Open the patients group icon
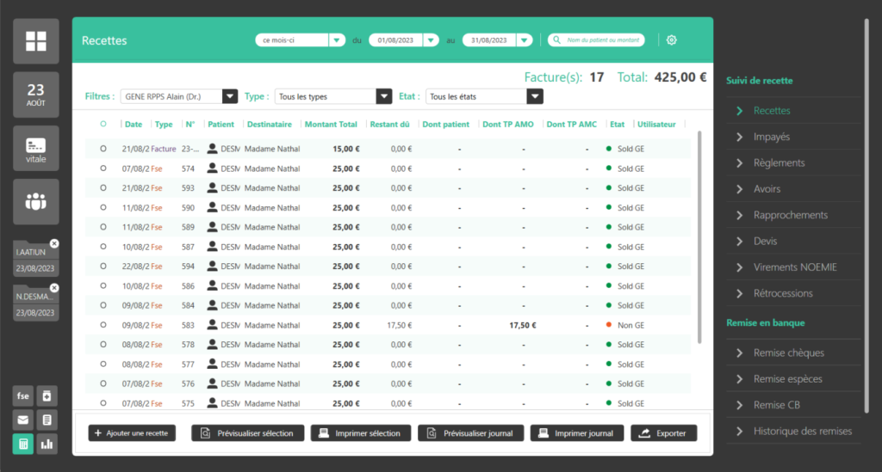This screenshot has width=882, height=472. (36, 201)
